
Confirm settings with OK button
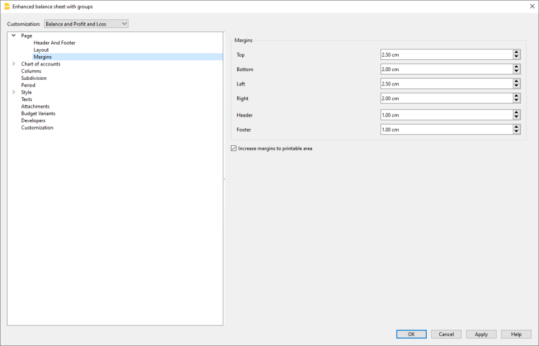pos(411,334)
